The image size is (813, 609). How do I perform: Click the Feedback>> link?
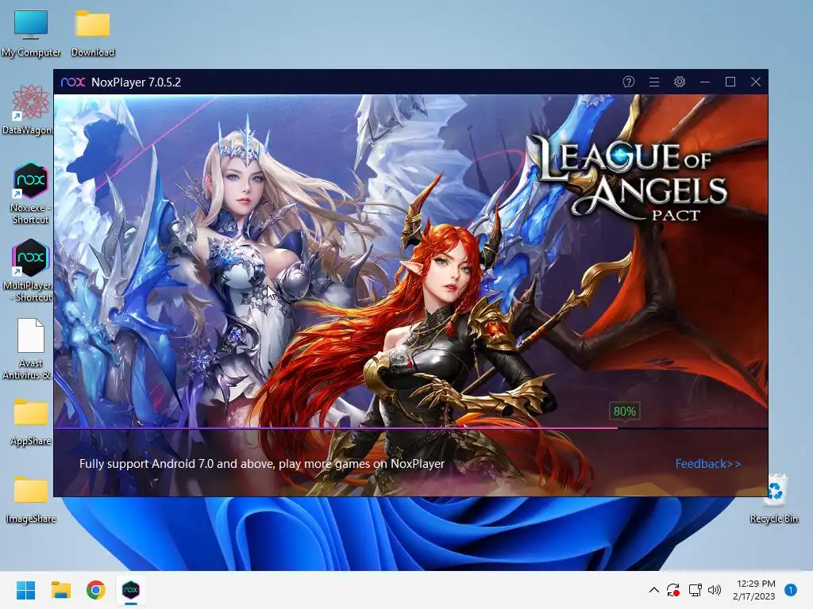(x=707, y=463)
